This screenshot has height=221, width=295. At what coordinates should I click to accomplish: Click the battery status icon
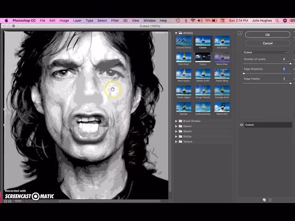click(214, 20)
